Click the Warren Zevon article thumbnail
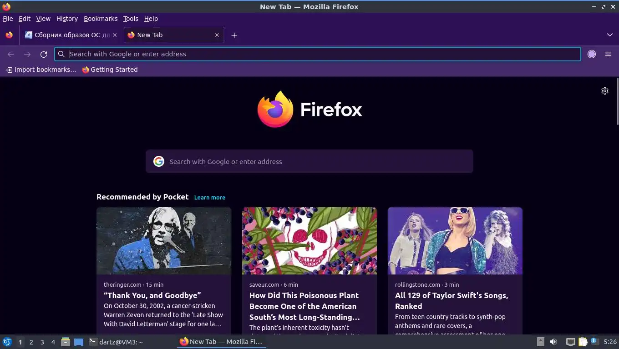The image size is (619, 349). coord(164,241)
